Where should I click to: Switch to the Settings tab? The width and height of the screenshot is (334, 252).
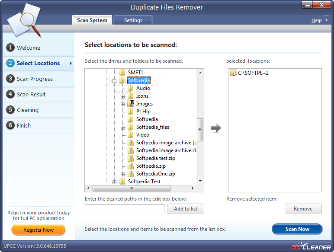tap(133, 20)
